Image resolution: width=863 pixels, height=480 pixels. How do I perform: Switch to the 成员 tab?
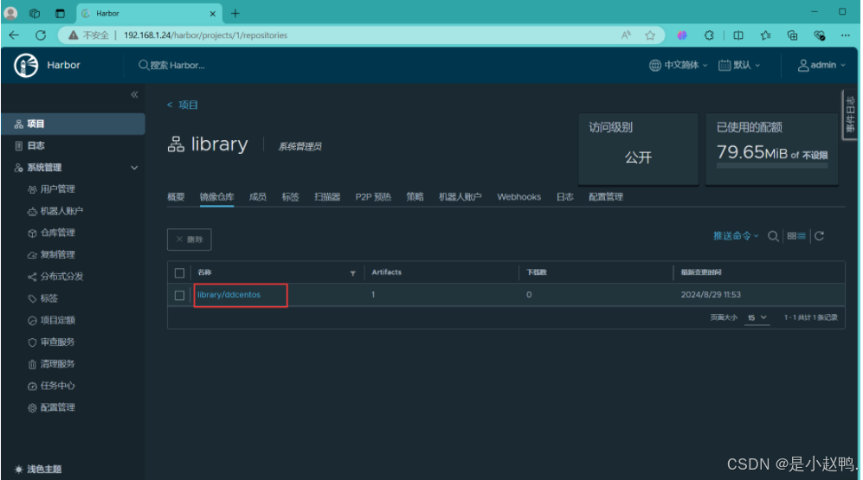point(258,197)
